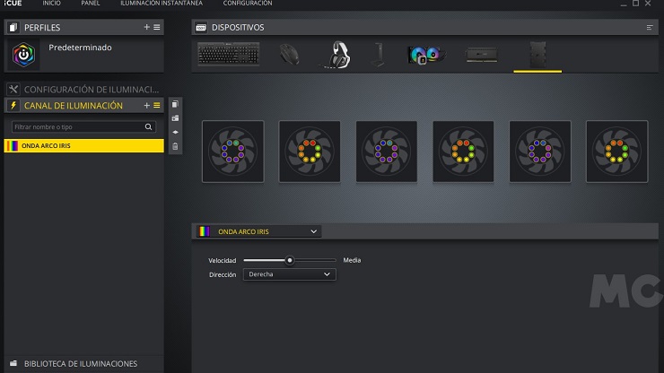Click the copy icon beside lighting list
Image resolution: width=664 pixels, height=373 pixels.
tap(175, 104)
